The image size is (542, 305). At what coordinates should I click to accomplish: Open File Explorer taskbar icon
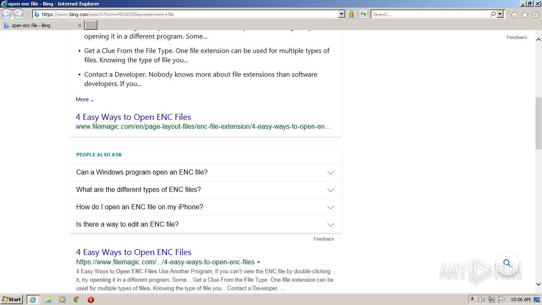click(48, 299)
